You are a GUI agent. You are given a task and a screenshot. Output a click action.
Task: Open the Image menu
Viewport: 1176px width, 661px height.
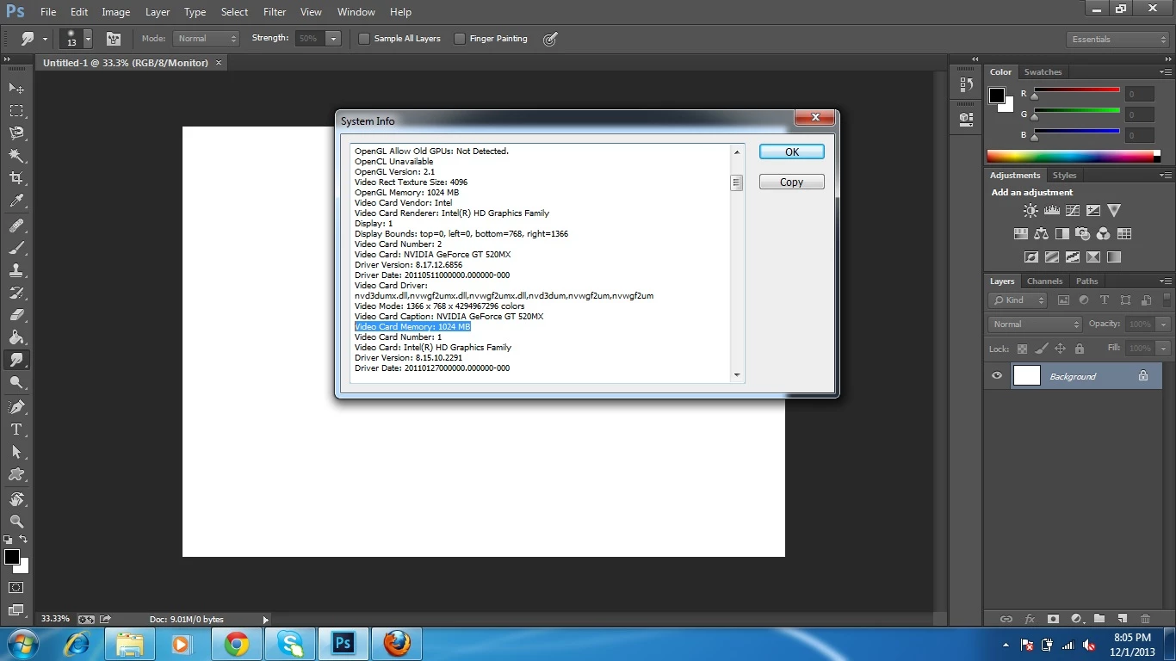pos(116,12)
